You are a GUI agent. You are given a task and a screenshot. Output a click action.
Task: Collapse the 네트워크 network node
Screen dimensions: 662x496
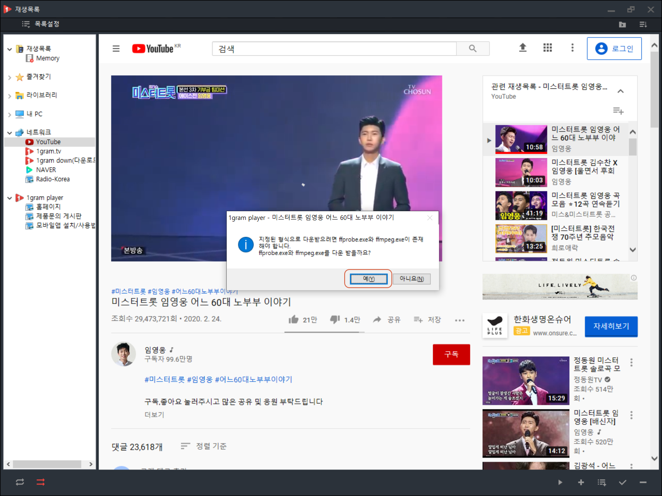tap(10, 133)
